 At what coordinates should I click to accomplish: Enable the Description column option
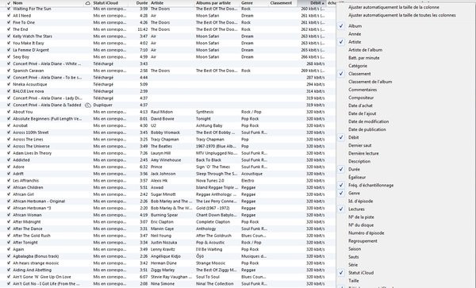coord(359,161)
